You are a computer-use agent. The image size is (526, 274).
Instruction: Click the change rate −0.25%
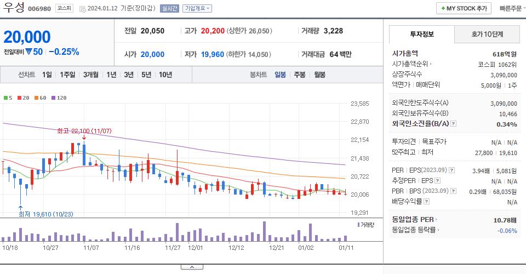coord(64,52)
